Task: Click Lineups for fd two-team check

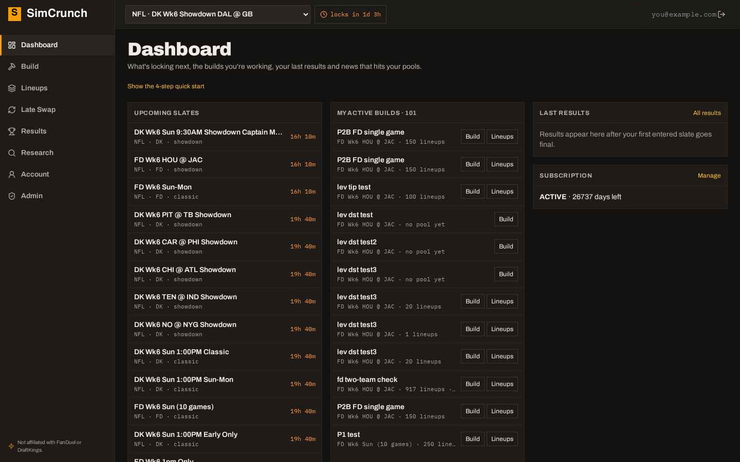Action: (502, 384)
